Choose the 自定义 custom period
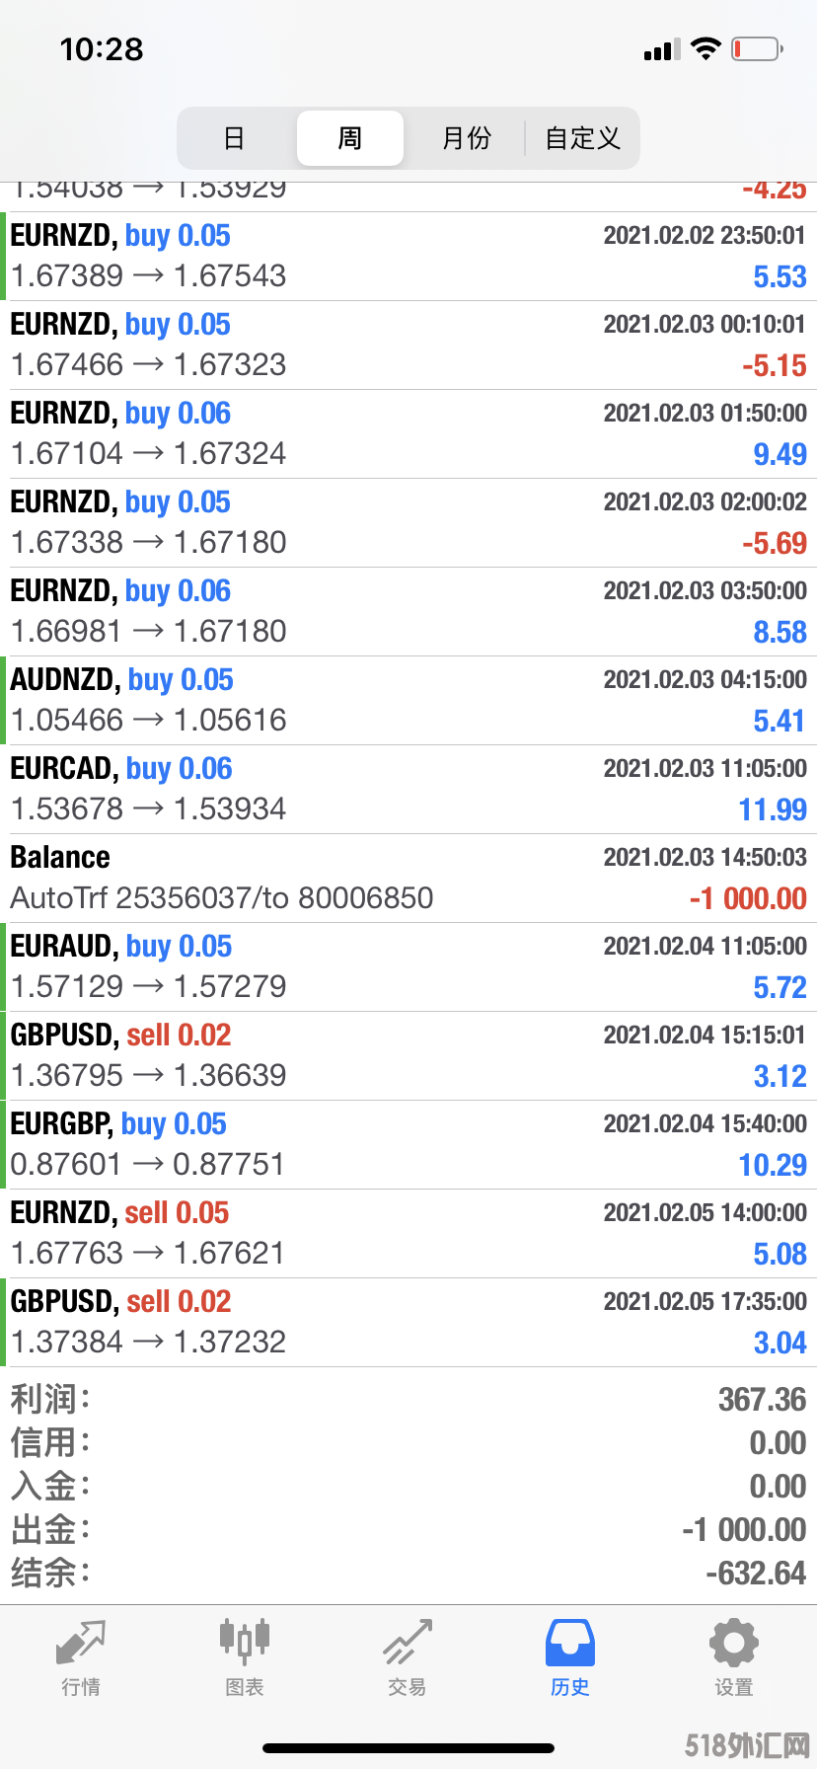This screenshot has height=1769, width=817. pyautogui.click(x=583, y=138)
